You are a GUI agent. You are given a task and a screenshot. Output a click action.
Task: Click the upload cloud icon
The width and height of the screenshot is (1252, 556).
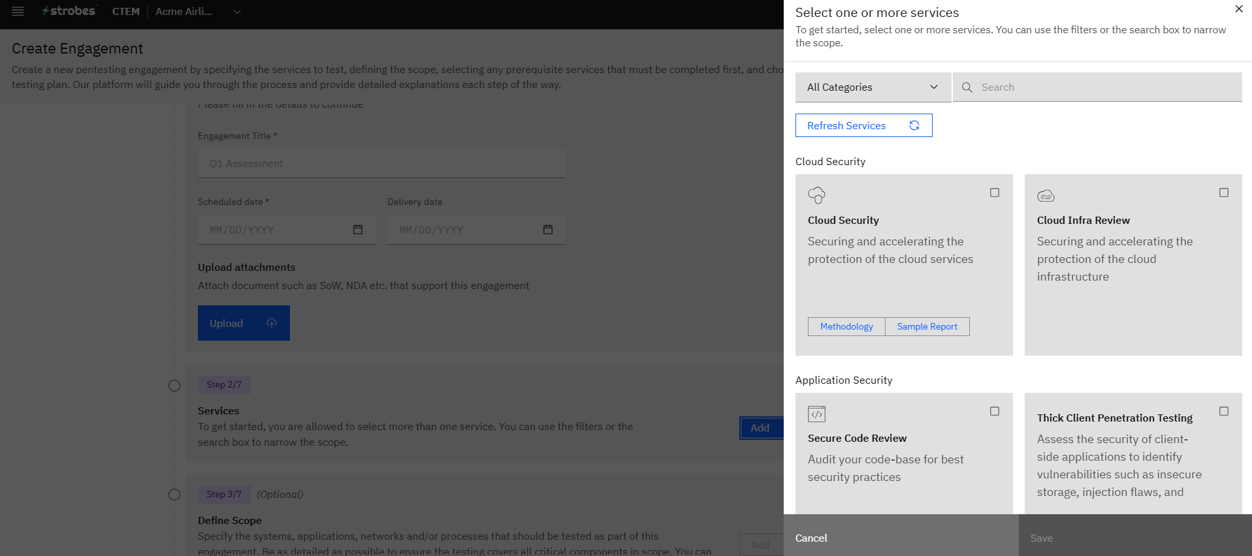pos(272,323)
